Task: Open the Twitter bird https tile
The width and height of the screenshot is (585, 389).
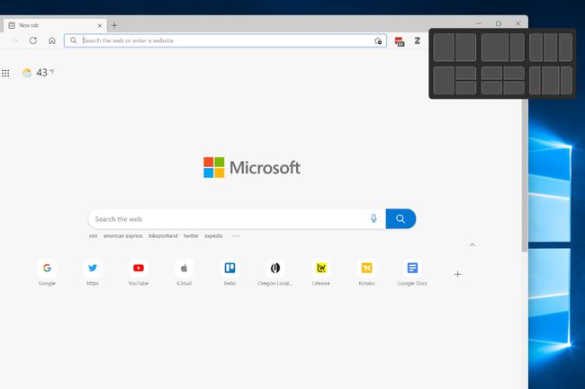Action: click(93, 272)
